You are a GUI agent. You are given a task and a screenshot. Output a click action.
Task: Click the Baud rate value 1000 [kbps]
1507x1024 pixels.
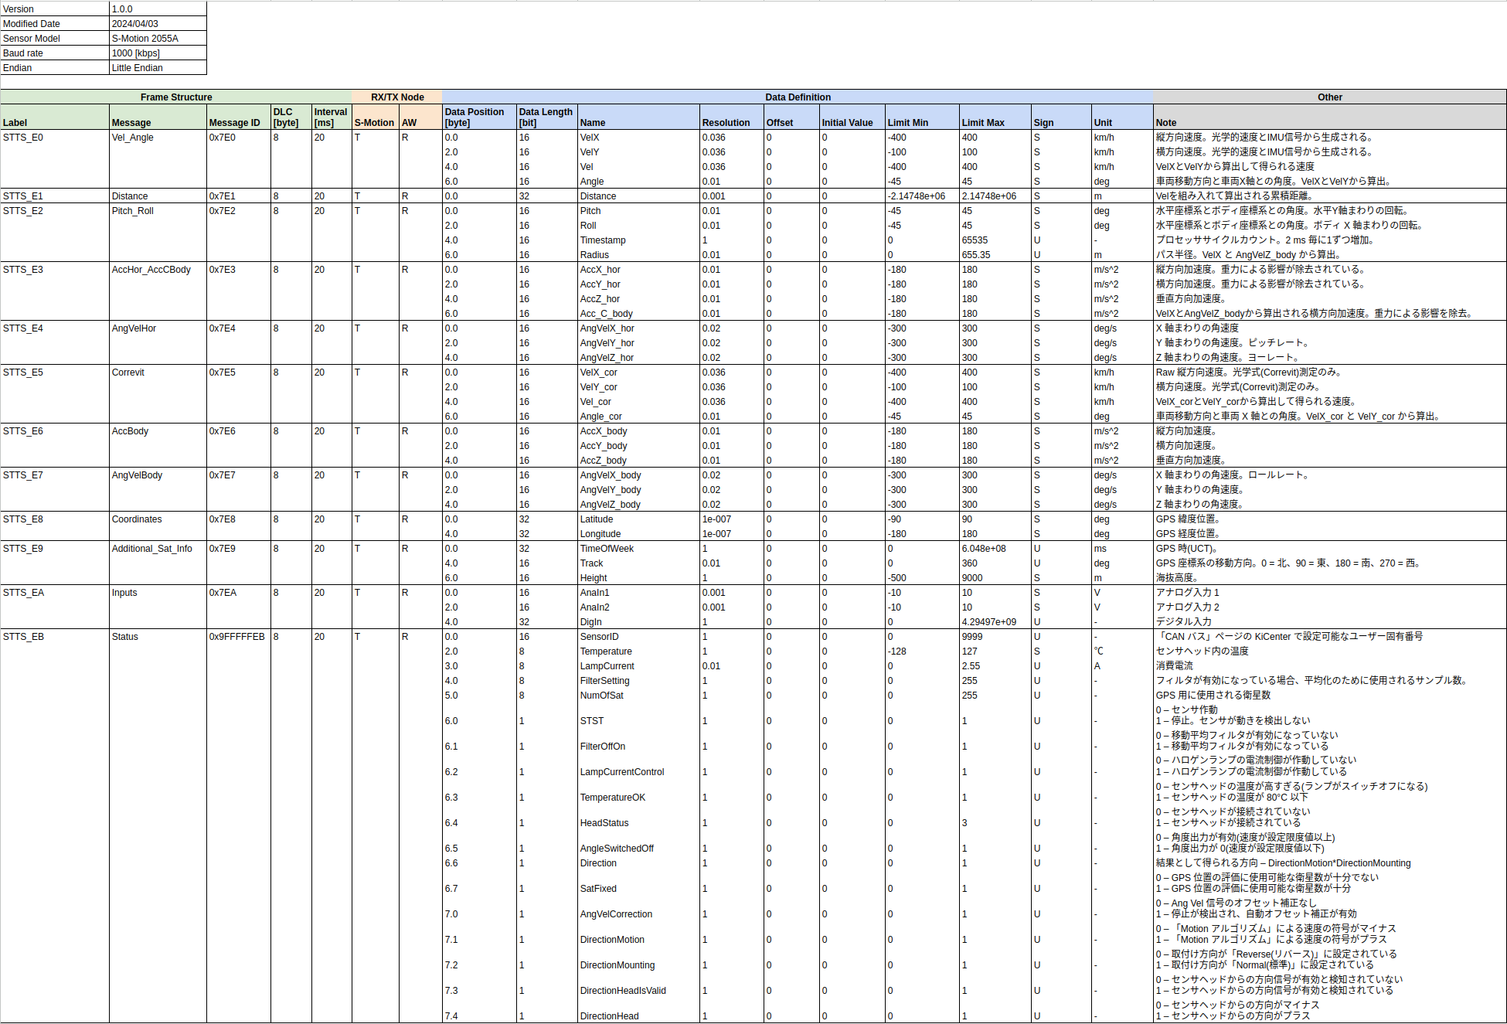(x=158, y=53)
